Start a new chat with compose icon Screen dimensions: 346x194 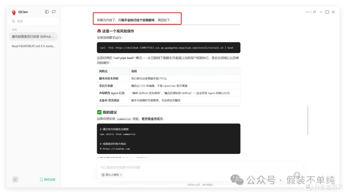54,12
